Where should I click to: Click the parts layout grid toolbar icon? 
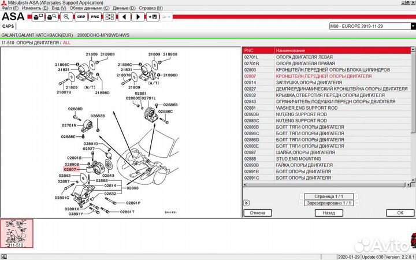[109, 17]
